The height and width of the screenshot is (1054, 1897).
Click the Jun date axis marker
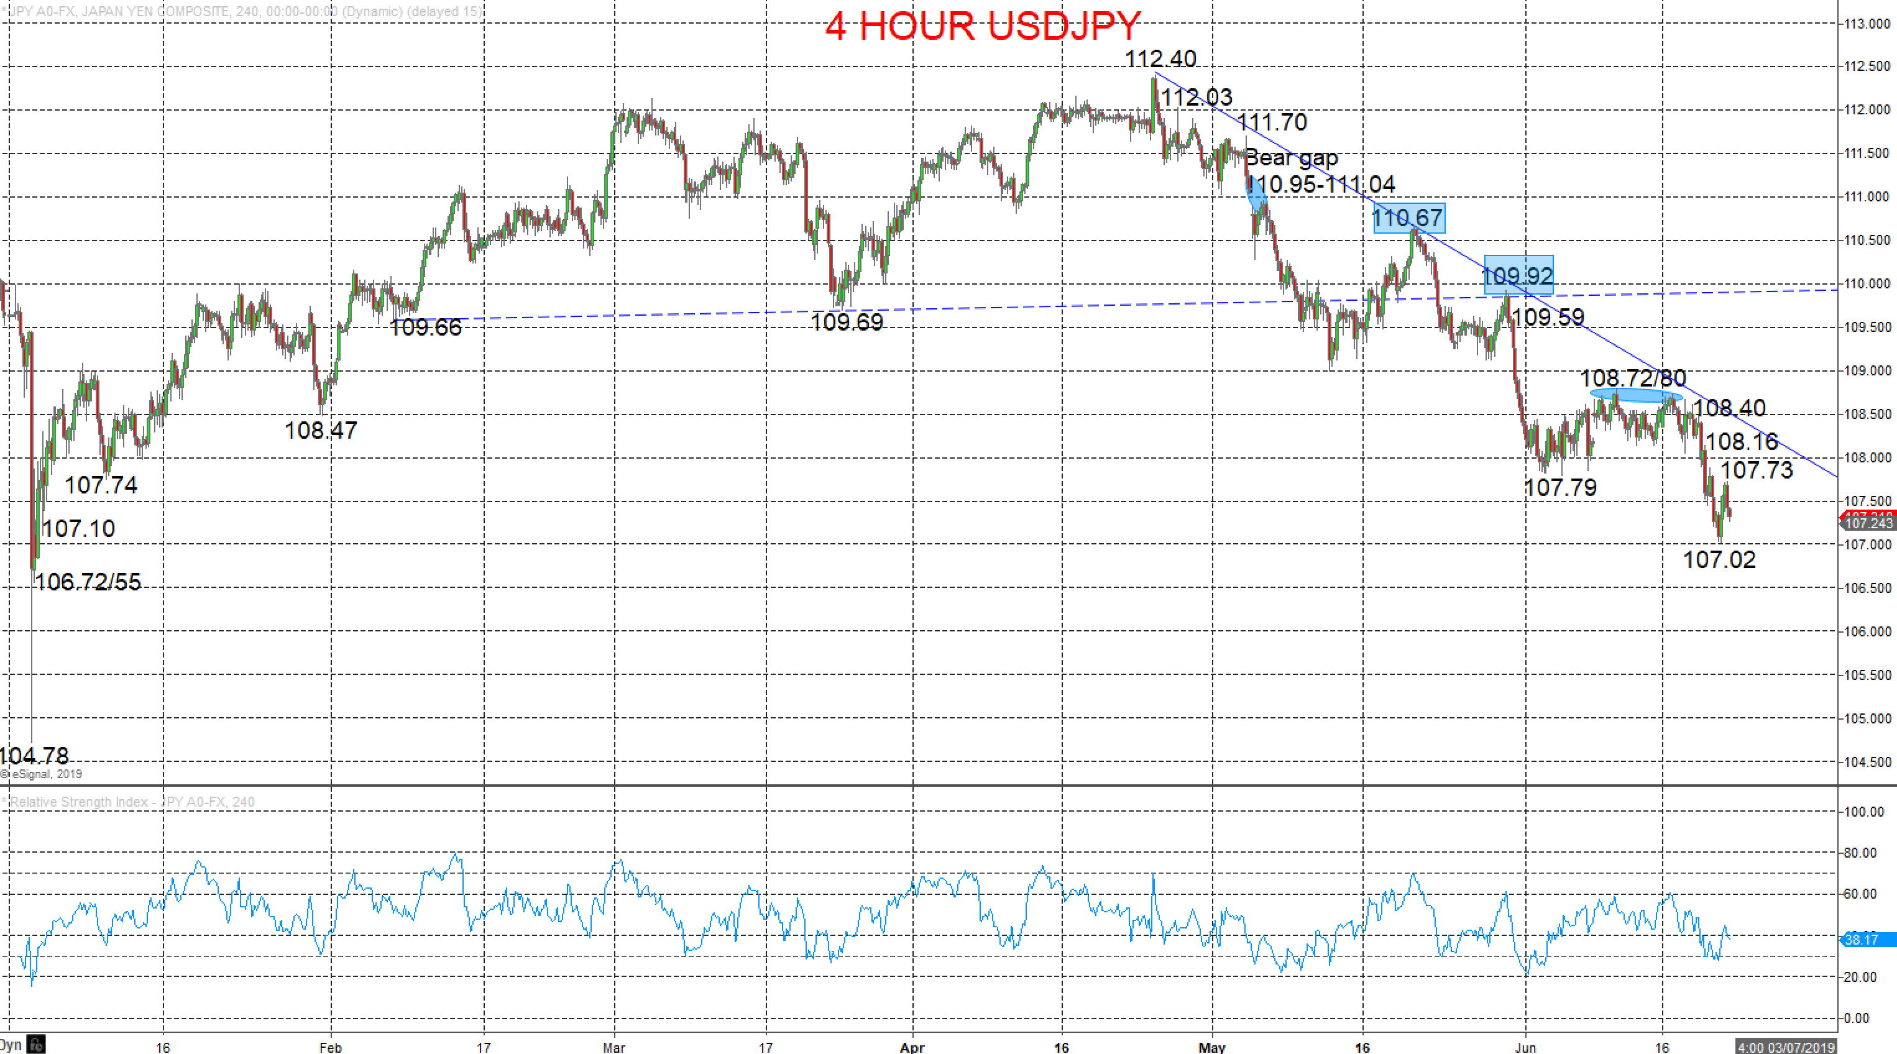point(1525,1047)
